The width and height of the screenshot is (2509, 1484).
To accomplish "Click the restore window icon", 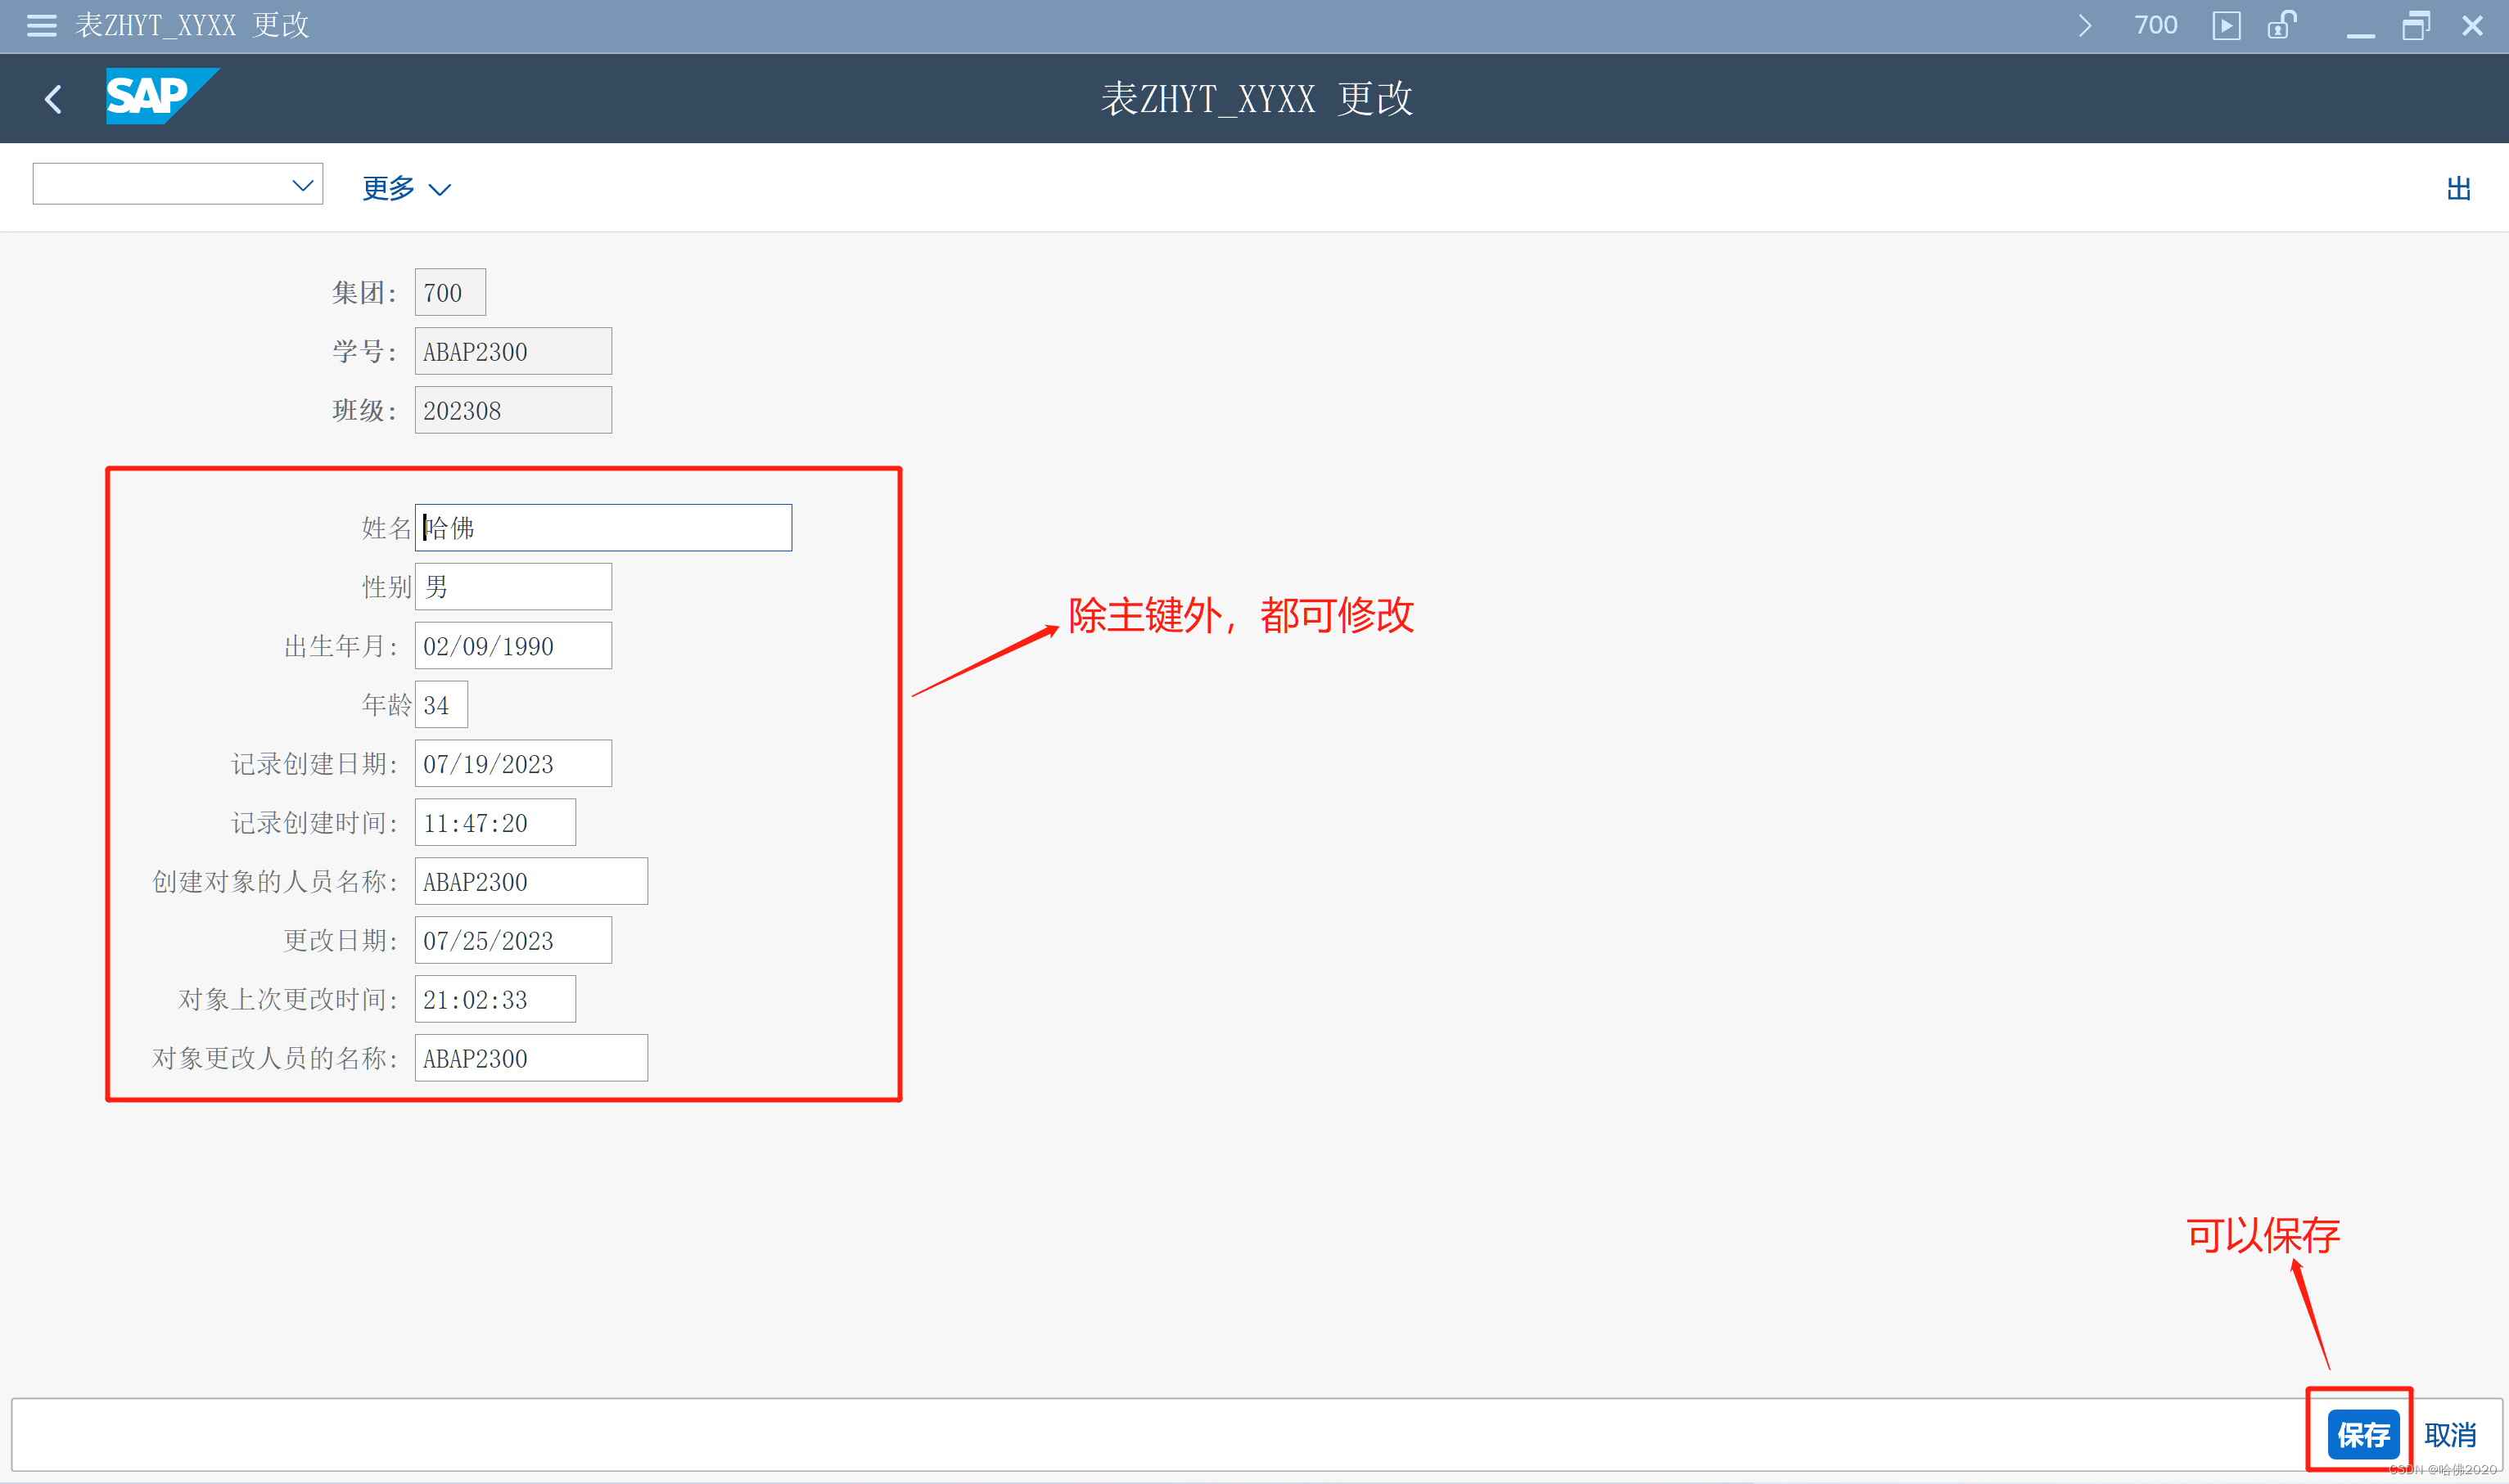I will 2415,25.
